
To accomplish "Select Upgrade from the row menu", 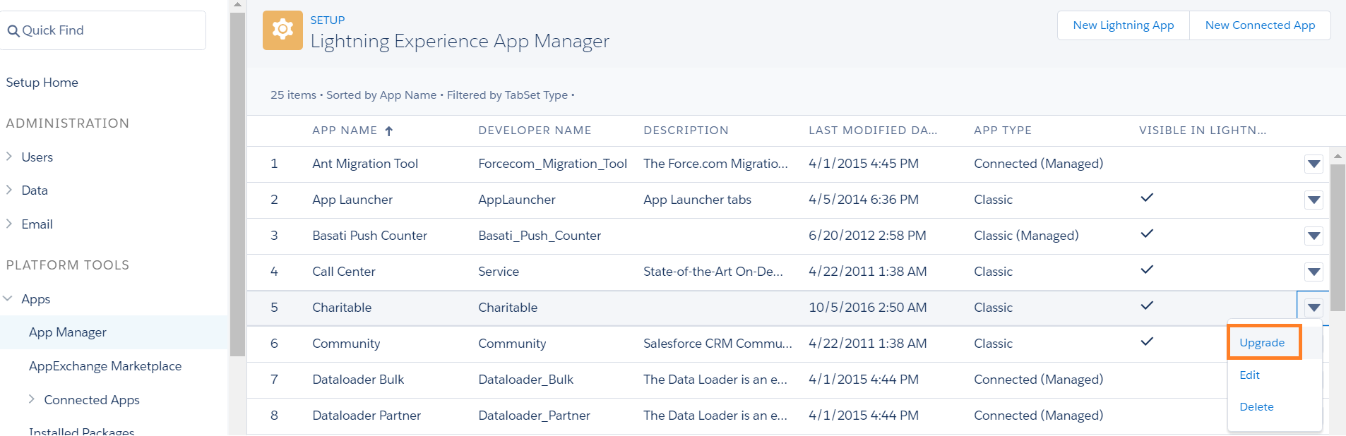I will click(1262, 343).
